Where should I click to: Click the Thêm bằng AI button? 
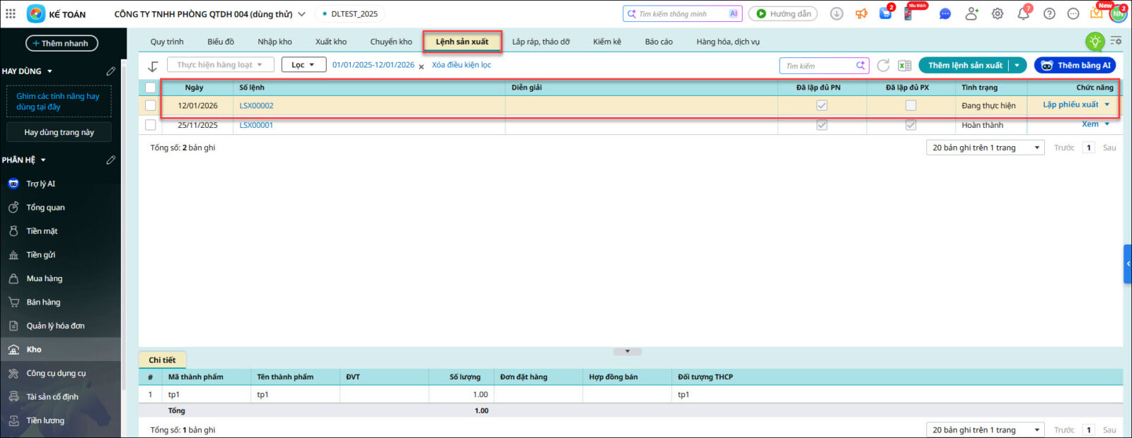pyautogui.click(x=1075, y=66)
